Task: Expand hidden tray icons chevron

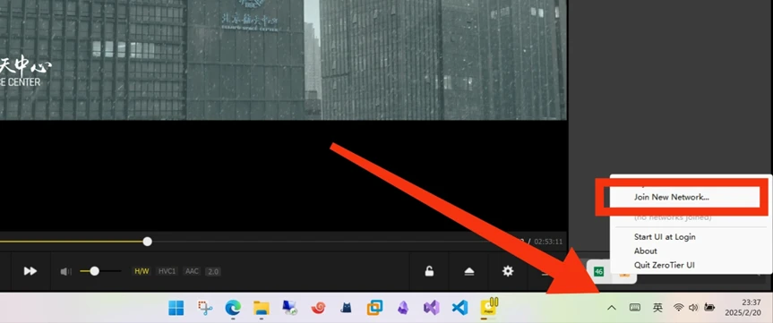Action: (611, 308)
